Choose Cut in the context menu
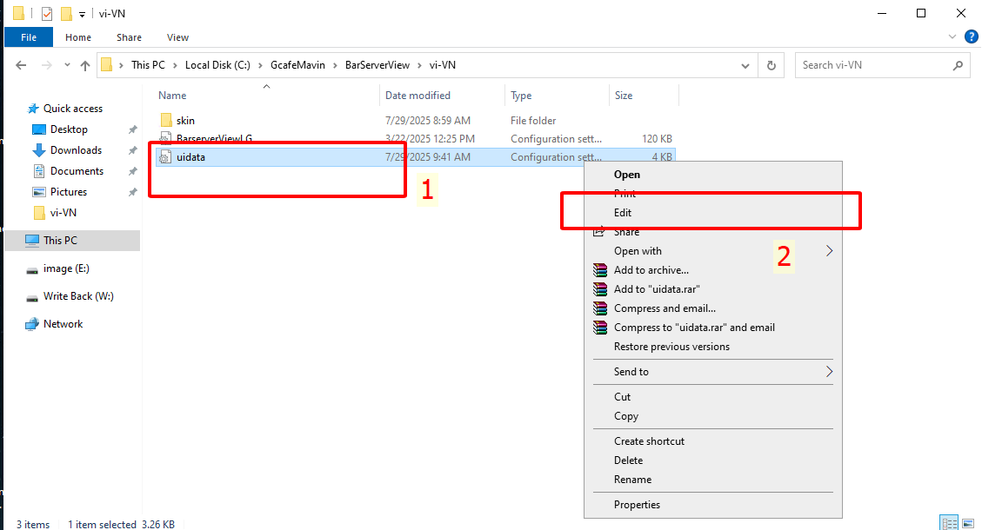The image size is (982, 530). pyautogui.click(x=712, y=397)
